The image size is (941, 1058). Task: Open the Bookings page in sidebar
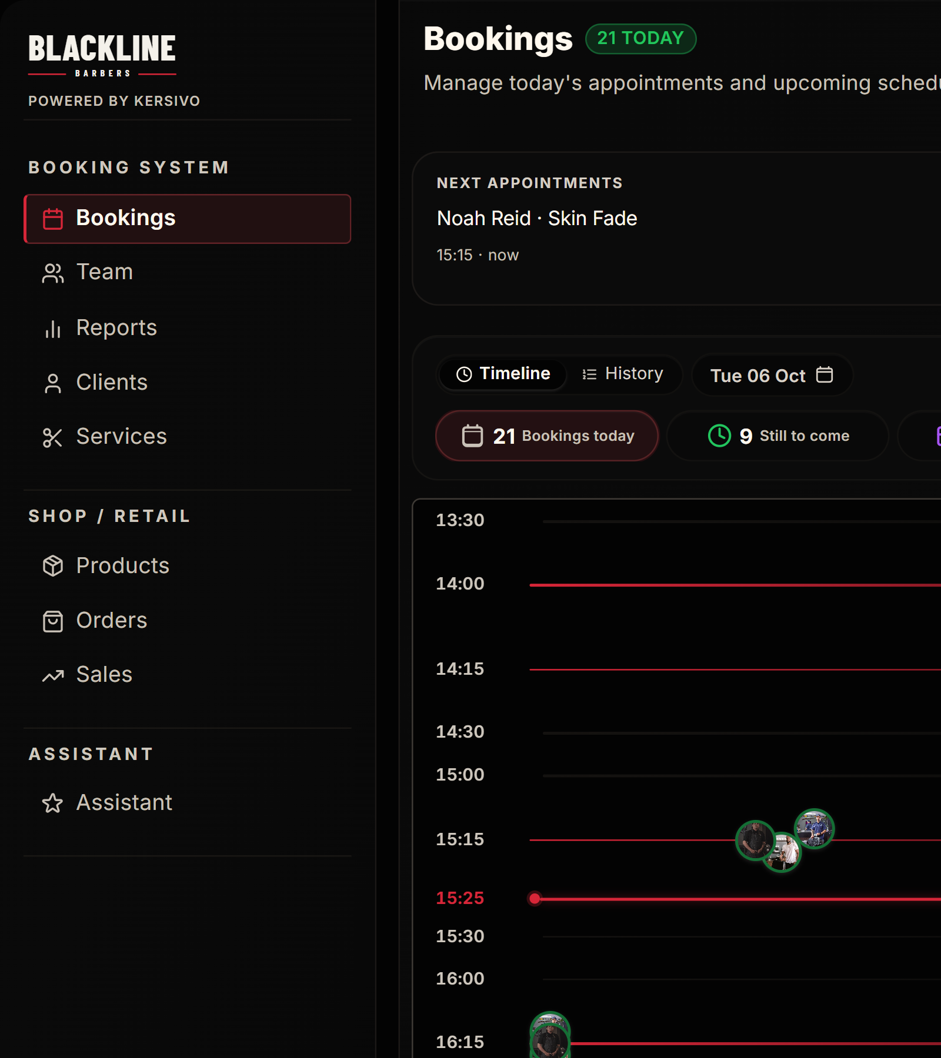[x=187, y=219]
